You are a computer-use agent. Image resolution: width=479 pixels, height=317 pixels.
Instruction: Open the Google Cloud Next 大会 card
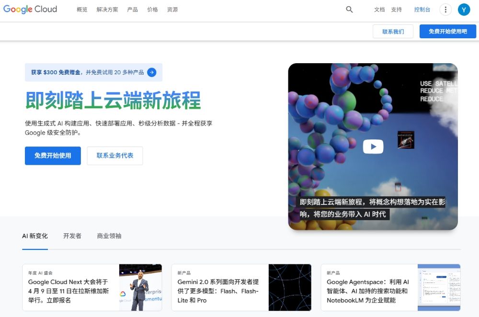(92, 288)
